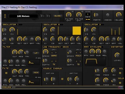The width and height of the screenshot is (125, 94).
Task: Click Oscillator 2 SAT knob
Action: 73,39
